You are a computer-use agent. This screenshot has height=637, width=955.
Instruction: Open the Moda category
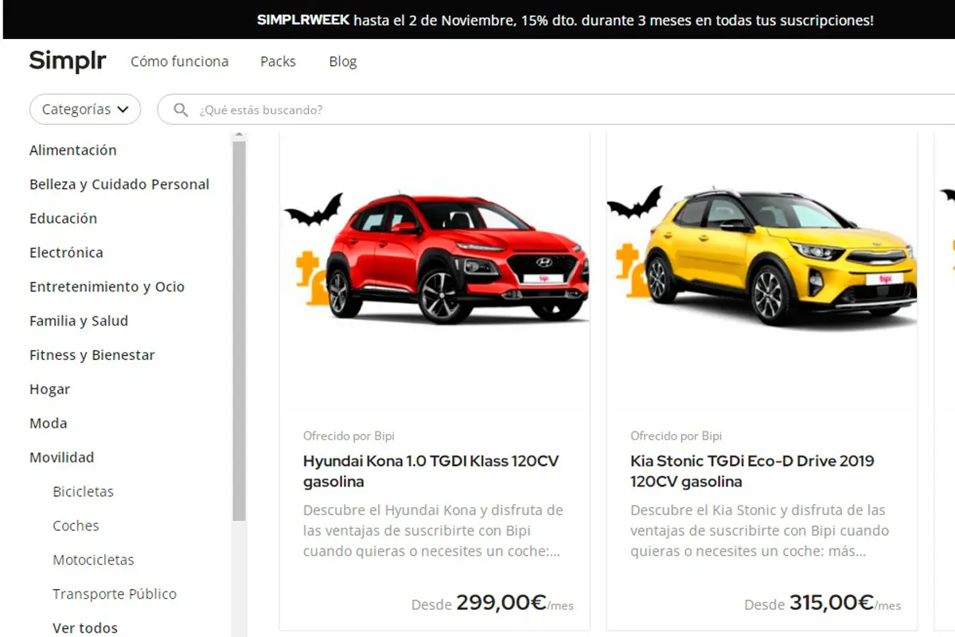click(x=48, y=423)
